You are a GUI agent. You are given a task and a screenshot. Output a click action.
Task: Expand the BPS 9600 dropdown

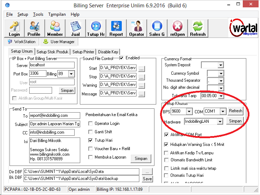click(189, 112)
